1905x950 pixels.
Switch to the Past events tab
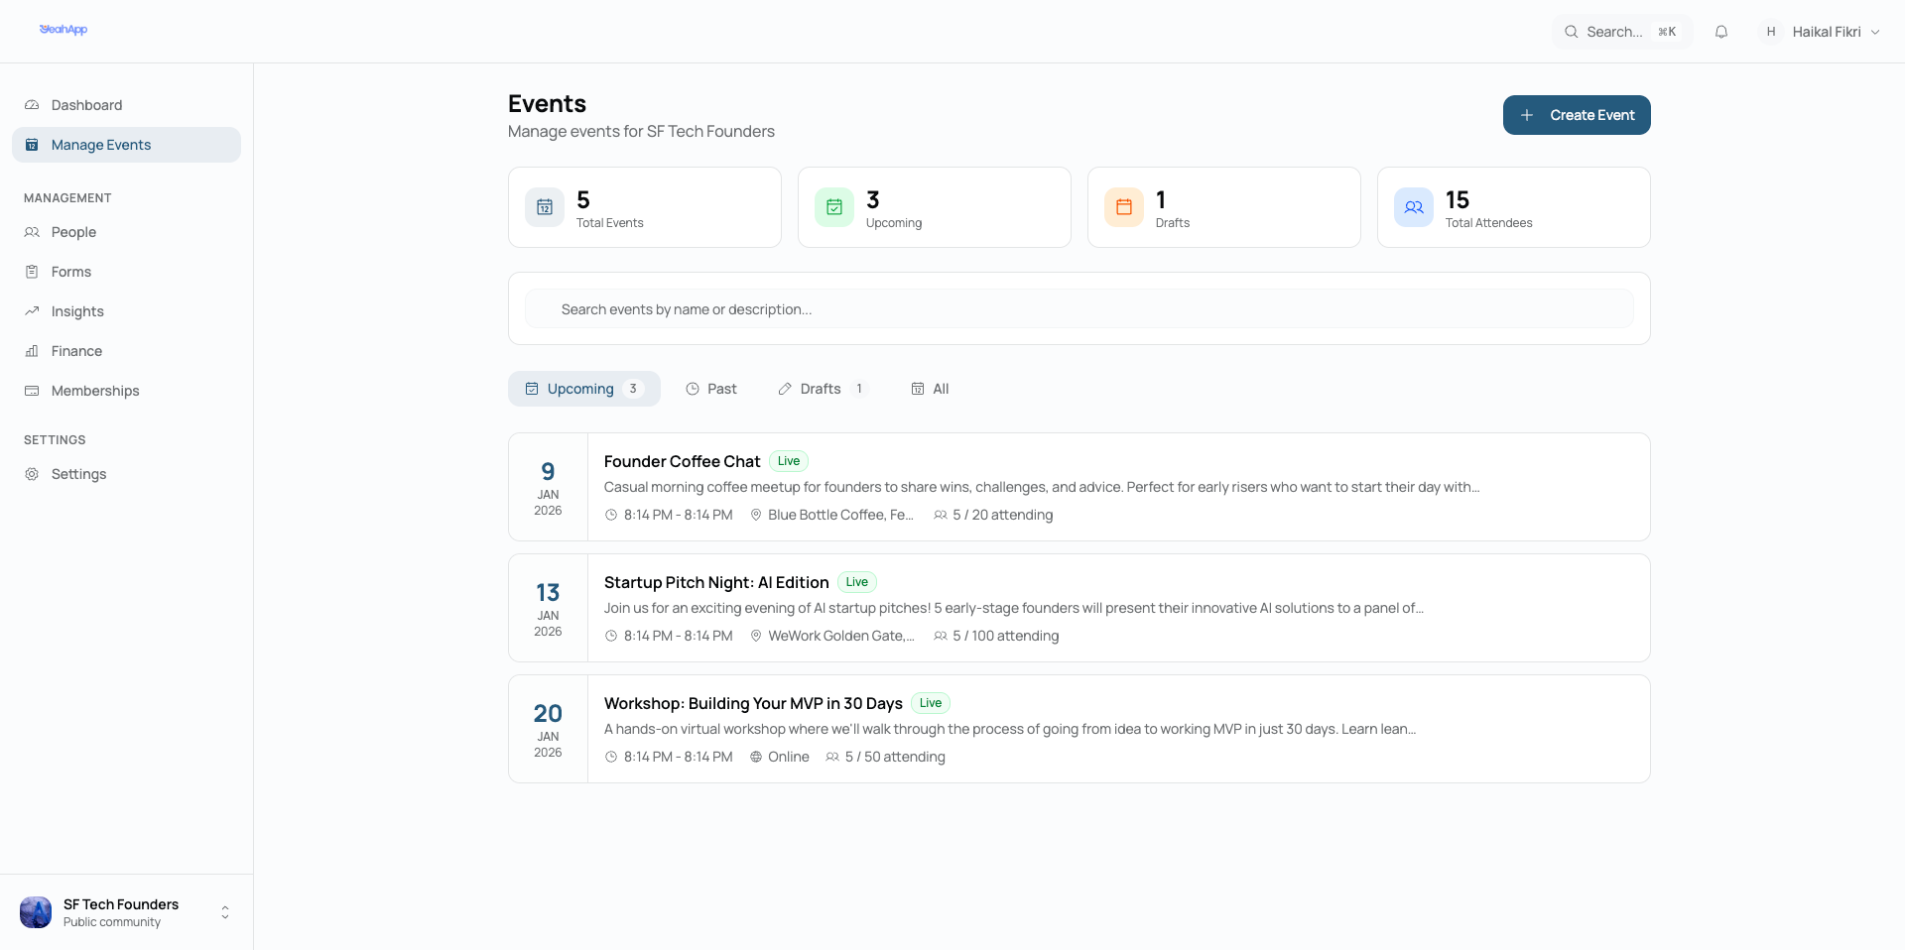[x=711, y=389]
